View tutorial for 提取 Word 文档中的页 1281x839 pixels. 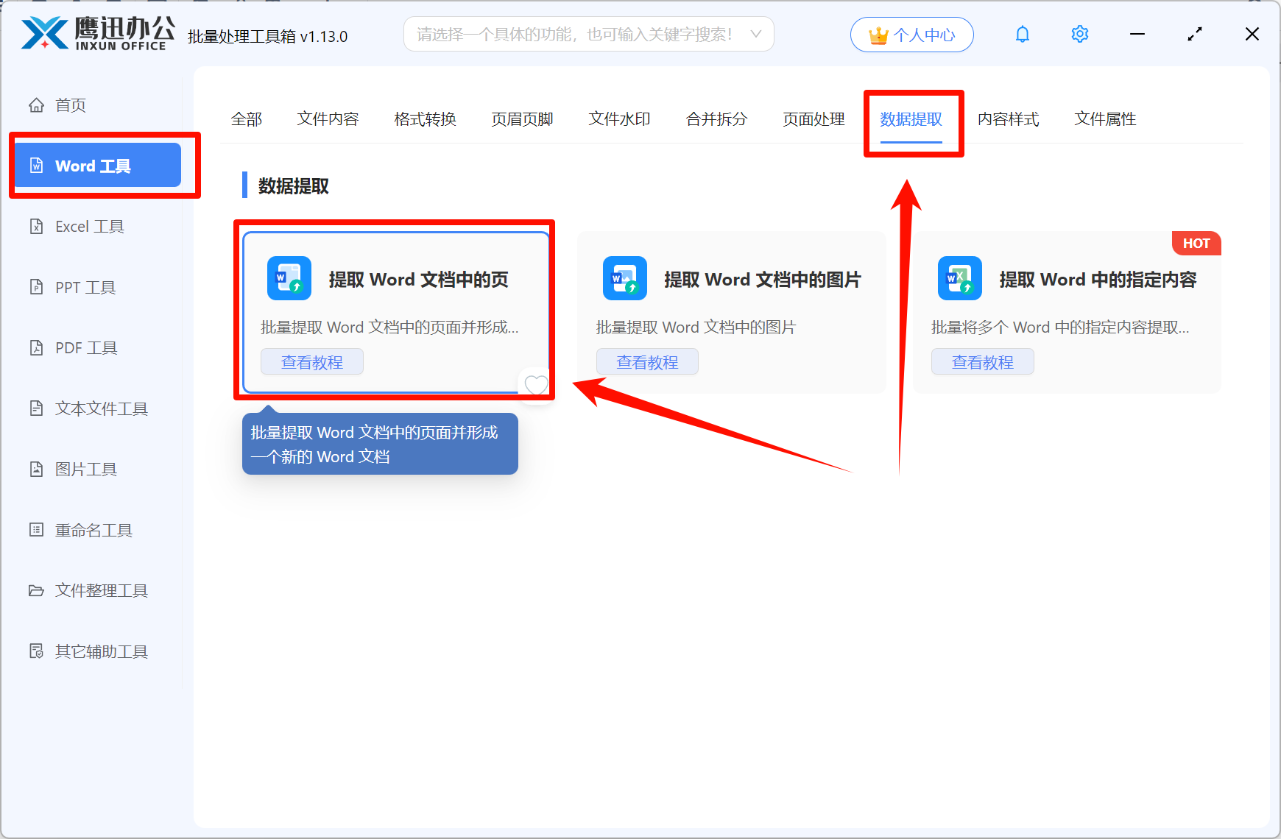click(x=312, y=362)
